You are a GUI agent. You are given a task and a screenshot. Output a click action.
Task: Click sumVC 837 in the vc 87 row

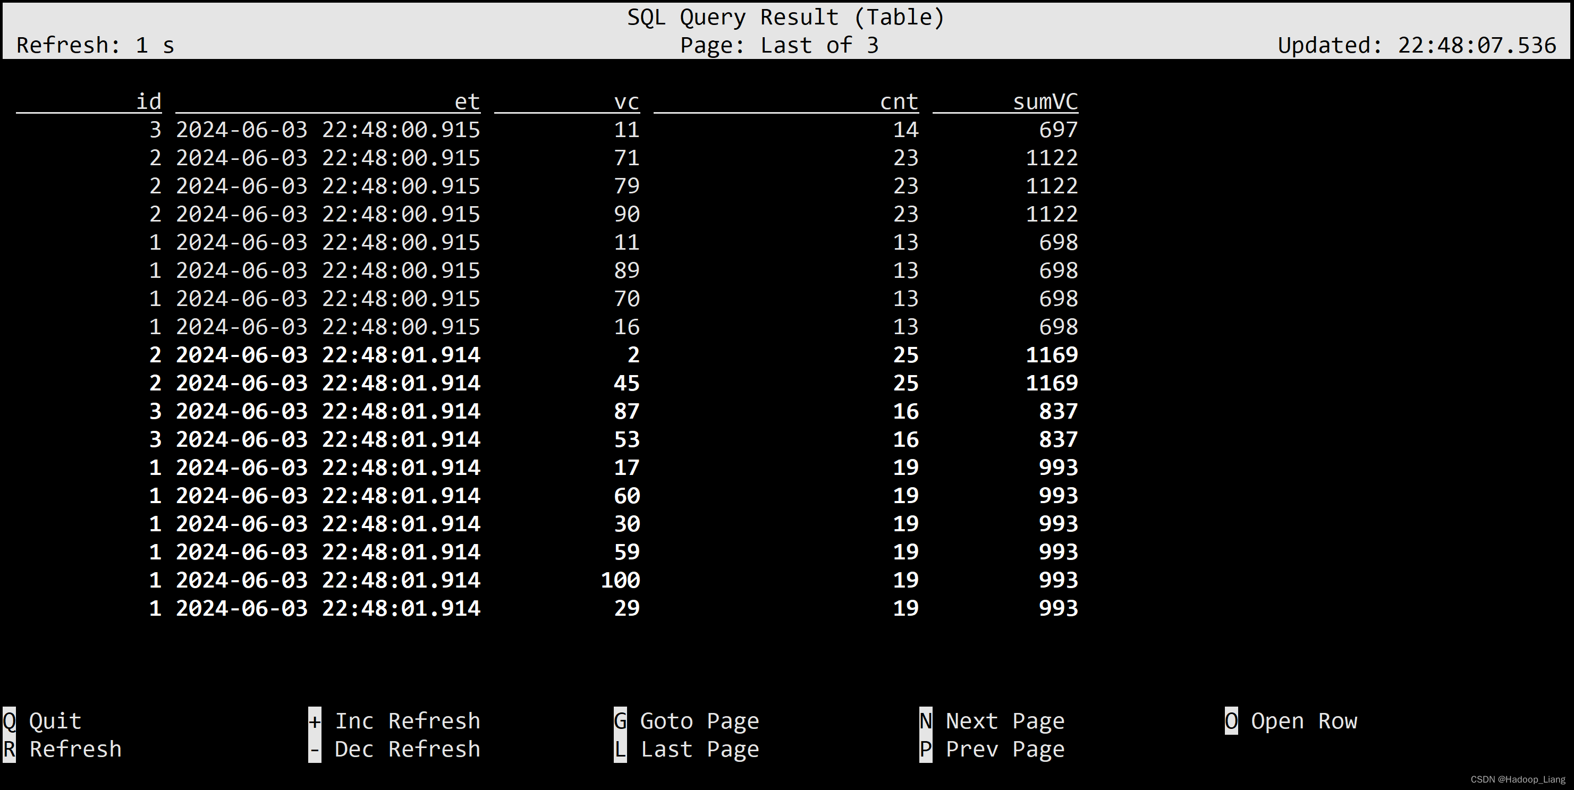tap(1059, 411)
